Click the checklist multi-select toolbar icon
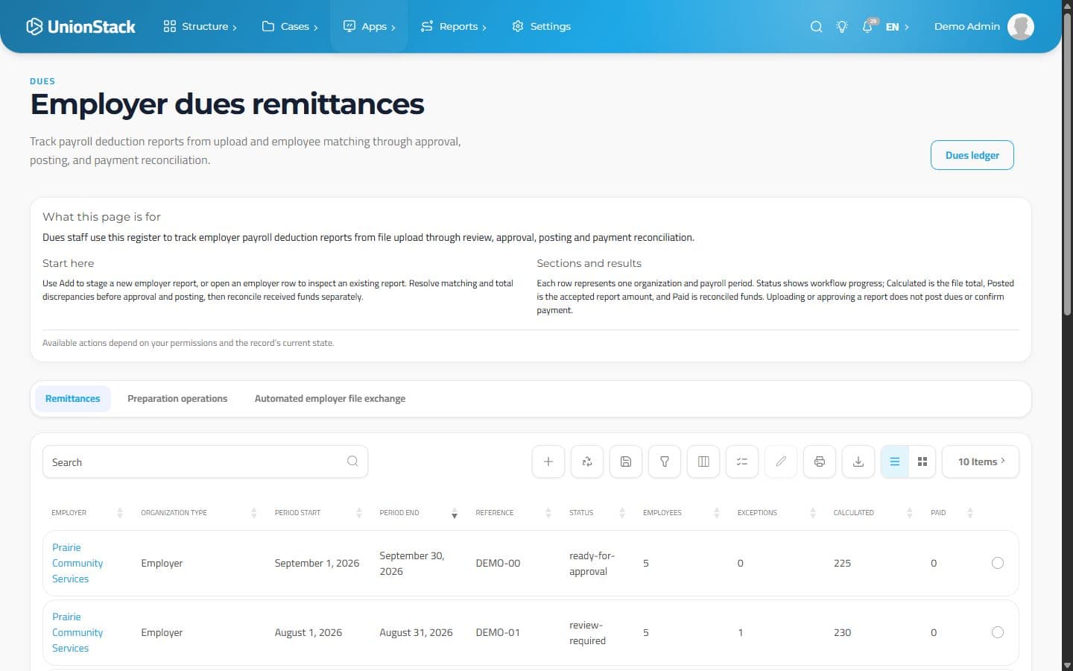 coord(742,462)
